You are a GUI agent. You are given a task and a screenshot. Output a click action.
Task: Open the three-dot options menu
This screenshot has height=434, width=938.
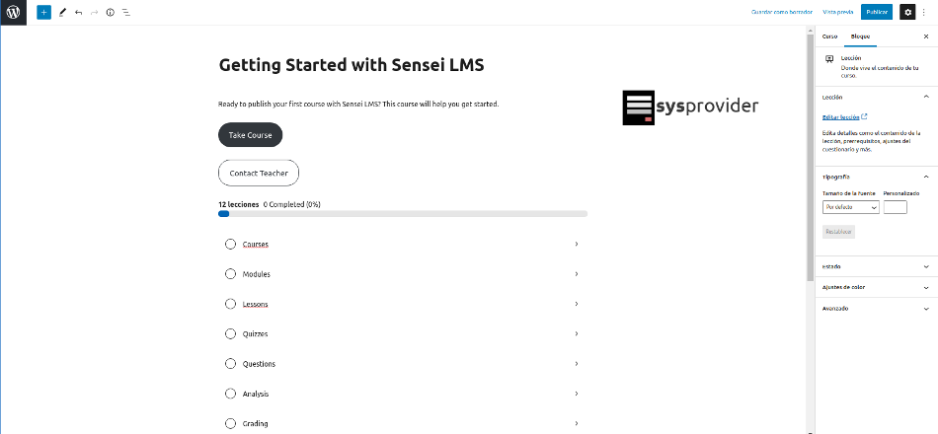point(924,12)
